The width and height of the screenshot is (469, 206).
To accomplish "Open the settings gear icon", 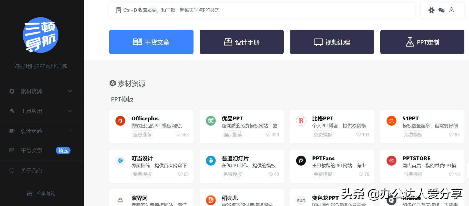I will coord(432,10).
